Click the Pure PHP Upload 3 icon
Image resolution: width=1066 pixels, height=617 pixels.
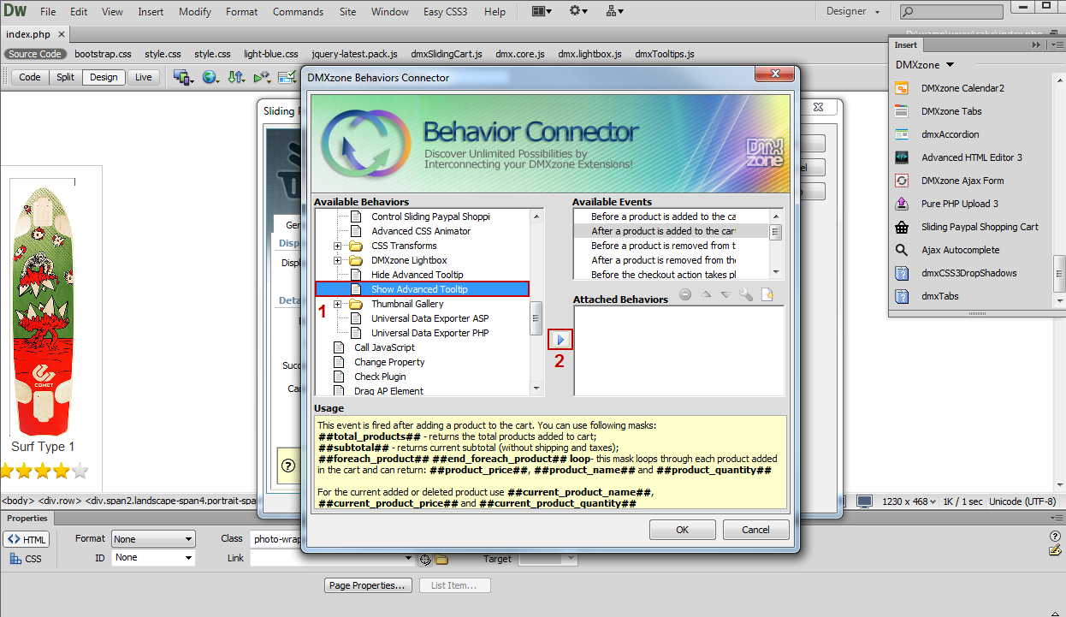coord(901,204)
